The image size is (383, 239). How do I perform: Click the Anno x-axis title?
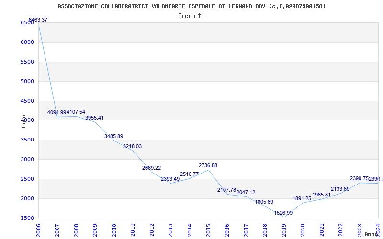click(x=372, y=234)
